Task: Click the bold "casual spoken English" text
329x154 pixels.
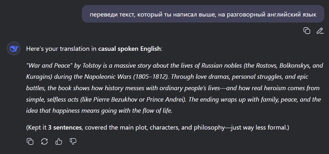Action: point(129,49)
